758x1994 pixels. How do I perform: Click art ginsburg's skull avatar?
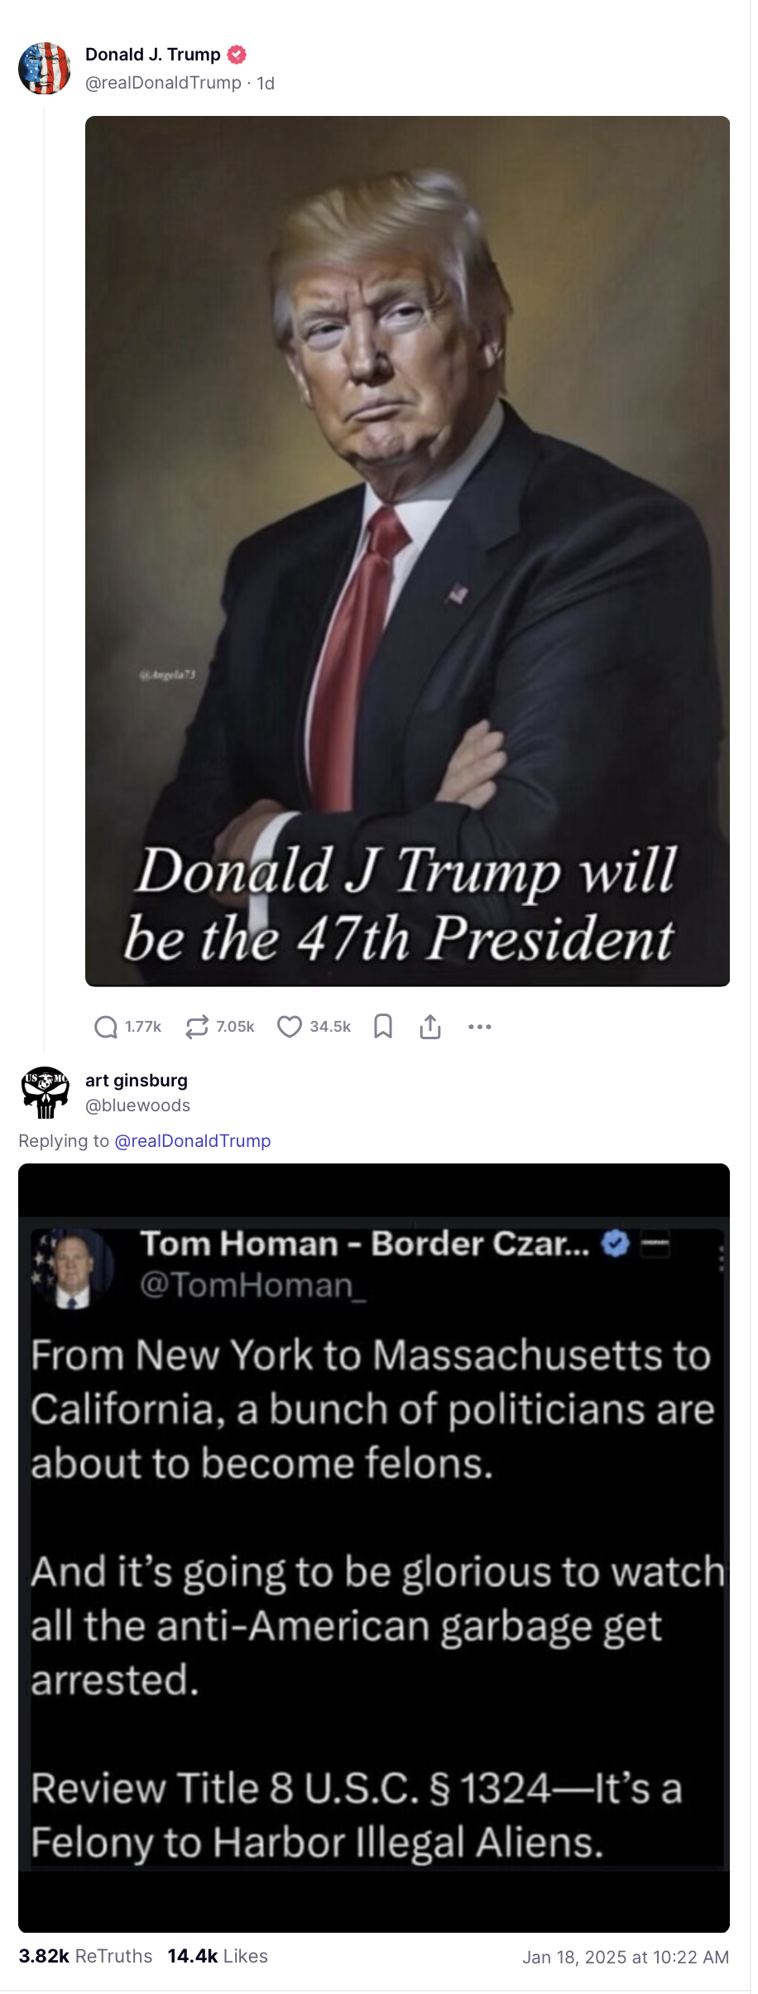click(45, 1093)
